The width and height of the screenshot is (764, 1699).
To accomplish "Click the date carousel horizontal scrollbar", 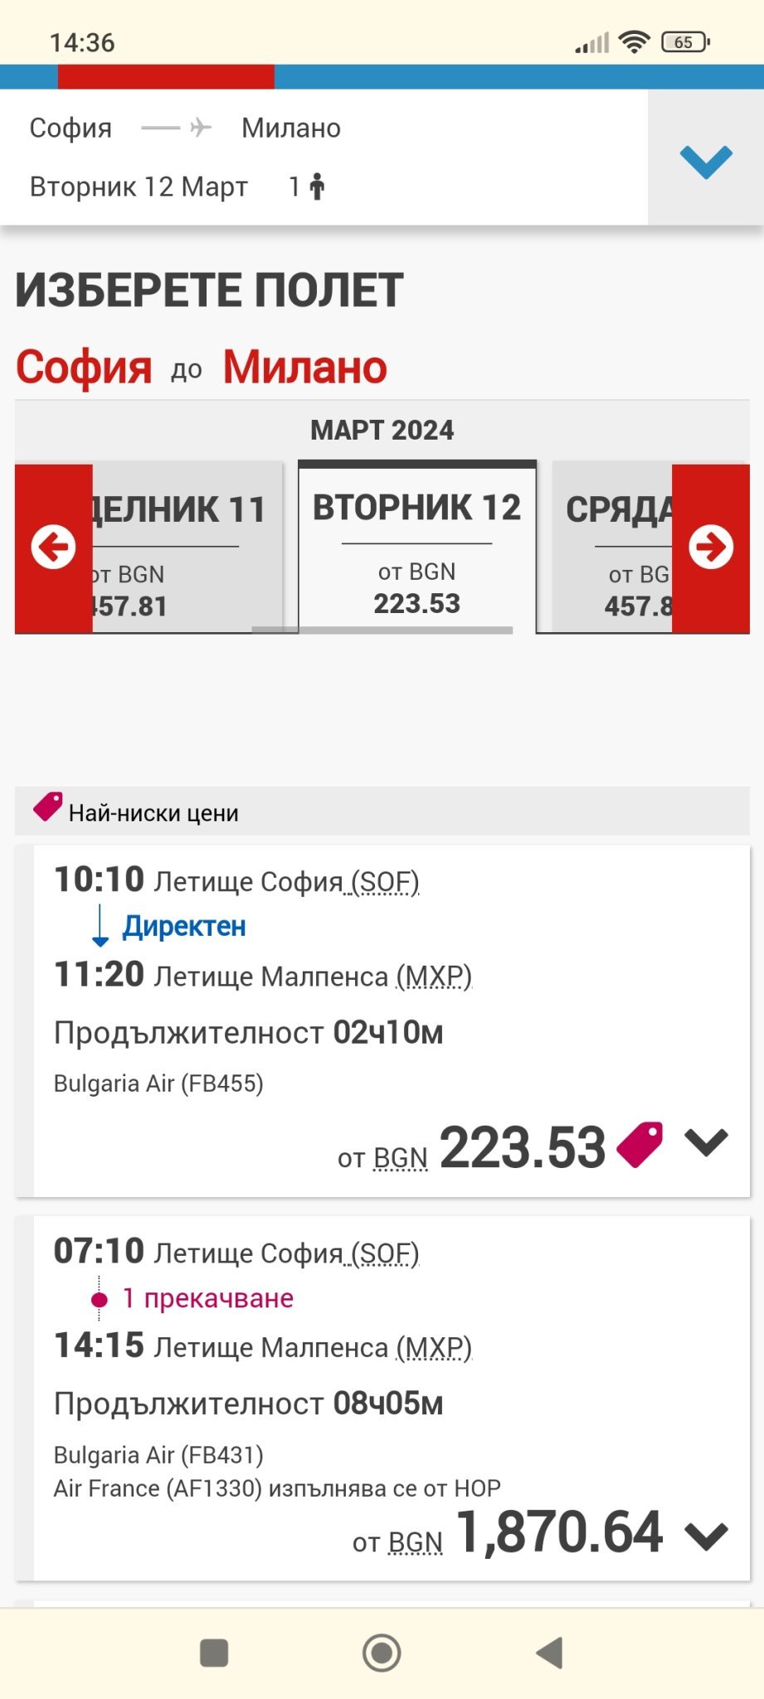I will click(382, 630).
